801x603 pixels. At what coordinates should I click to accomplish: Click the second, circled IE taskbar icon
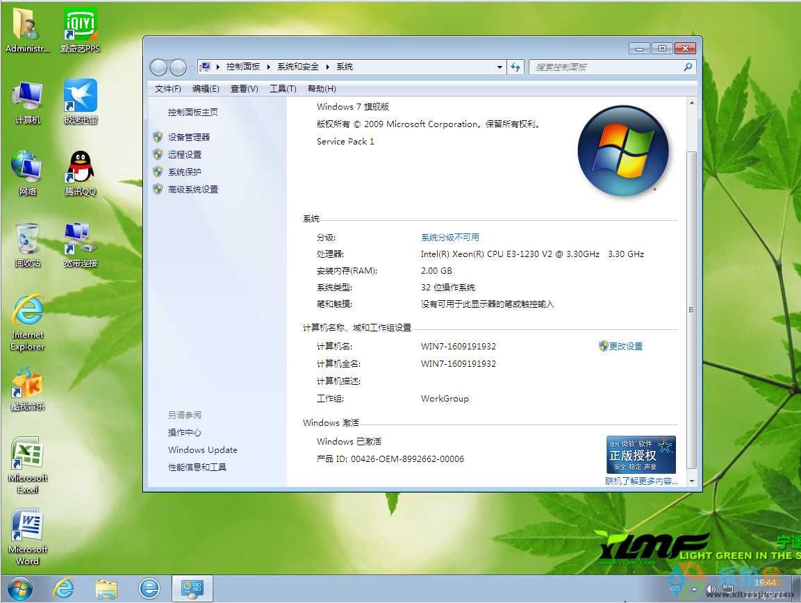(149, 588)
